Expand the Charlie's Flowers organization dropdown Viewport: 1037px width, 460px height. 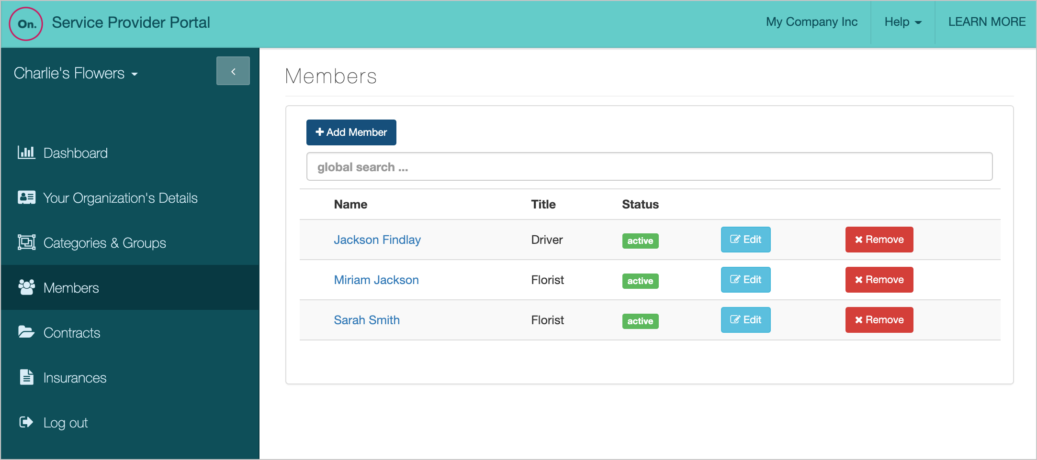pyautogui.click(x=76, y=74)
